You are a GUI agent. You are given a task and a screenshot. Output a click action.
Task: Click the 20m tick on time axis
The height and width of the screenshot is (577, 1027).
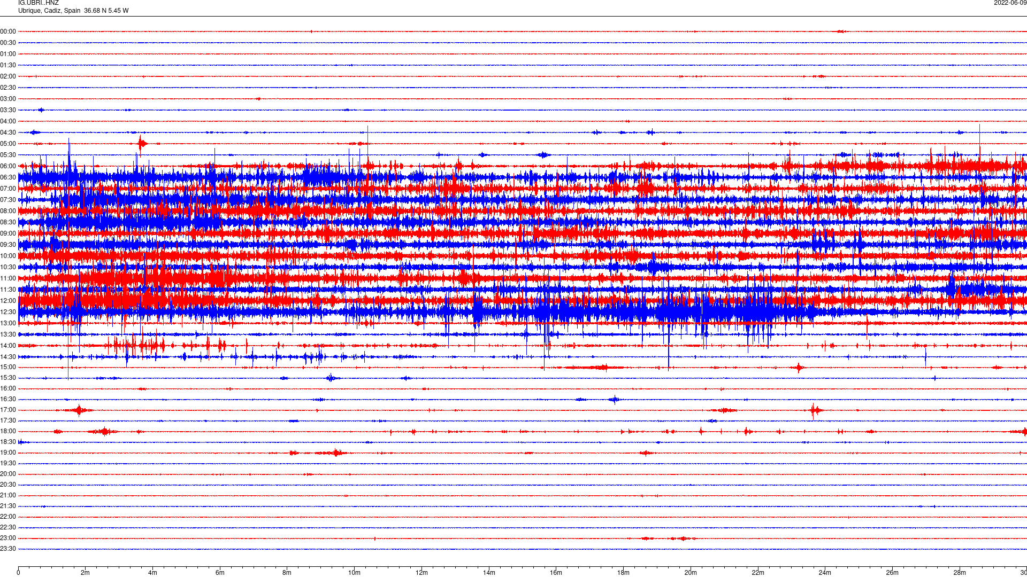pyautogui.click(x=691, y=573)
